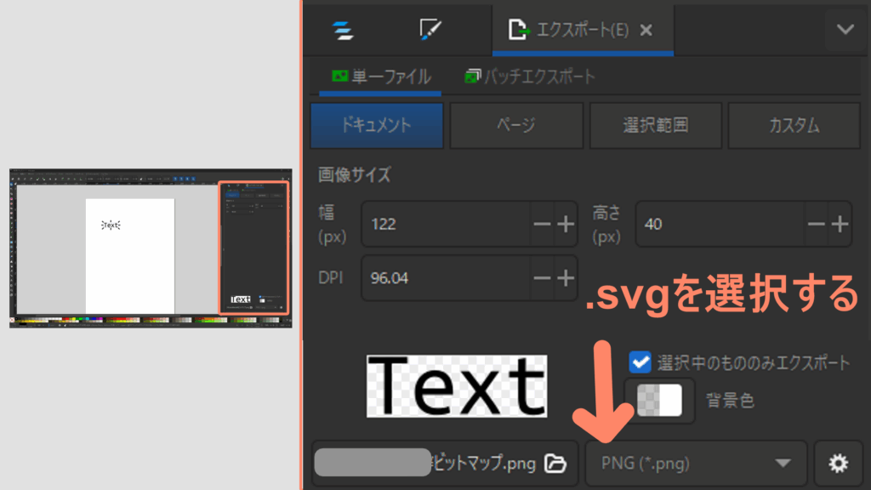This screenshot has width=871, height=490.
Task: Toggle 選択中のもののみエクスポート checkbox
Action: (640, 362)
